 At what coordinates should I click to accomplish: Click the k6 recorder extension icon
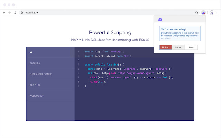pos(203,13)
